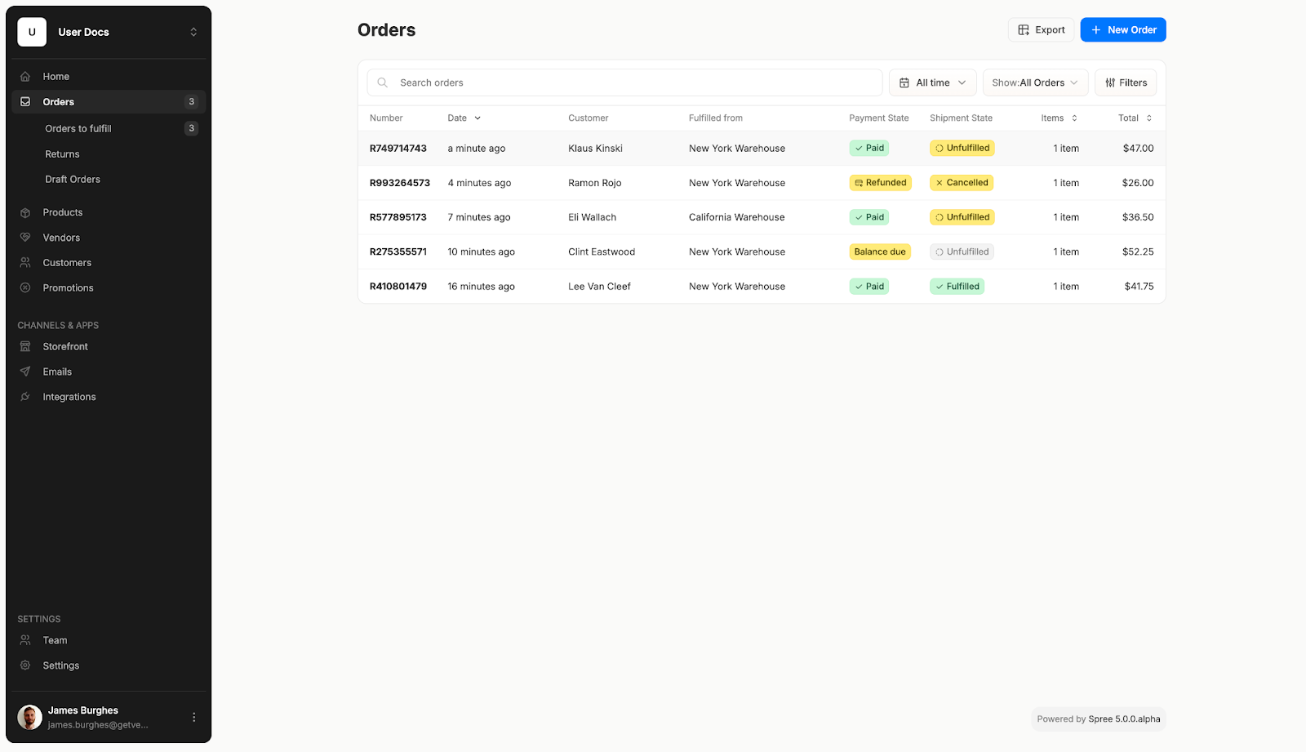This screenshot has height=752, width=1306.
Task: Open order R577895173
Action: coord(398,217)
